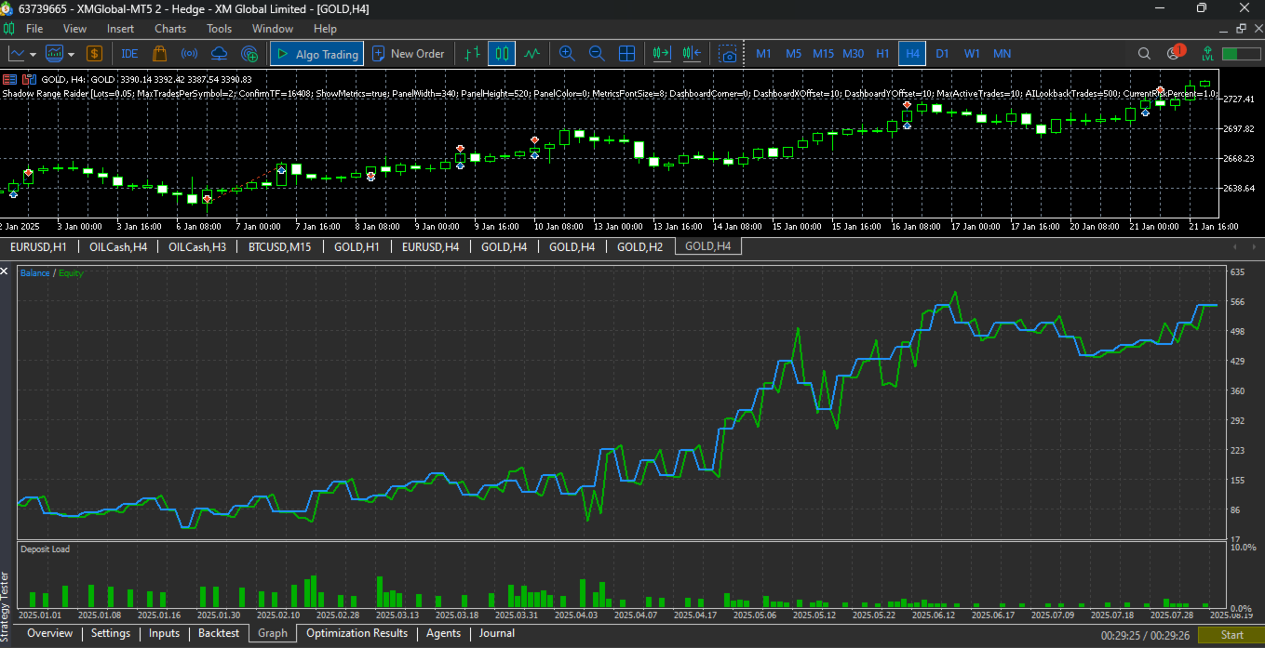Viewport: 1265px width, 648px height.
Task: Open the Charts menu
Action: 170,29
